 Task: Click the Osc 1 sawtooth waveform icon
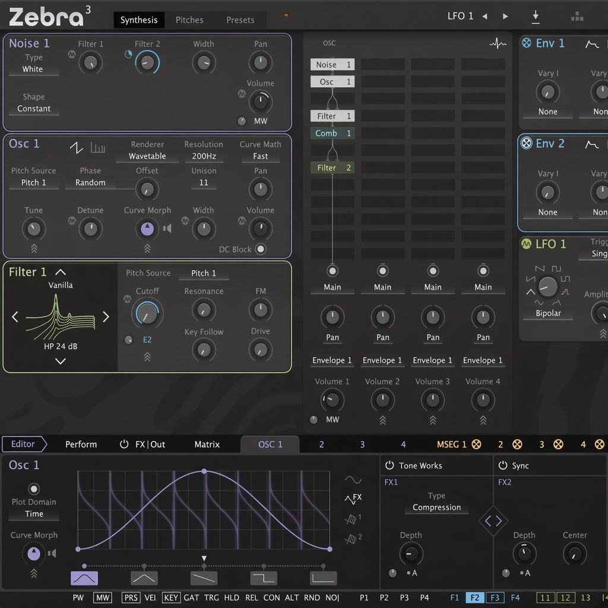pyautogui.click(x=77, y=148)
